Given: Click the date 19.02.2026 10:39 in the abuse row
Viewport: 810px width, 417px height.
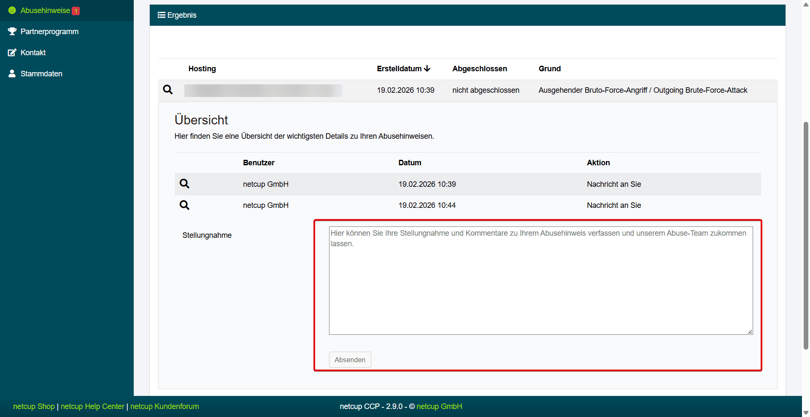Looking at the screenshot, I should pos(405,90).
